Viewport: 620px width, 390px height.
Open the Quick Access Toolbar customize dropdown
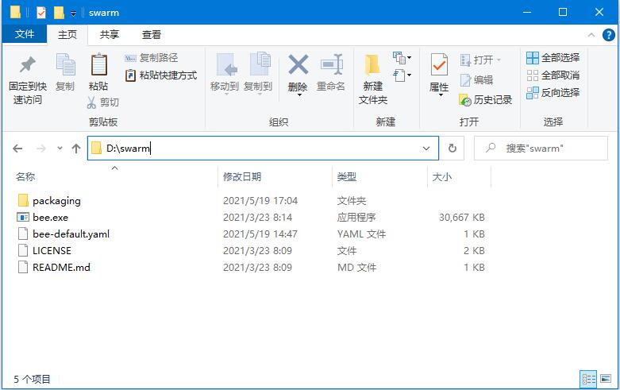(74, 14)
